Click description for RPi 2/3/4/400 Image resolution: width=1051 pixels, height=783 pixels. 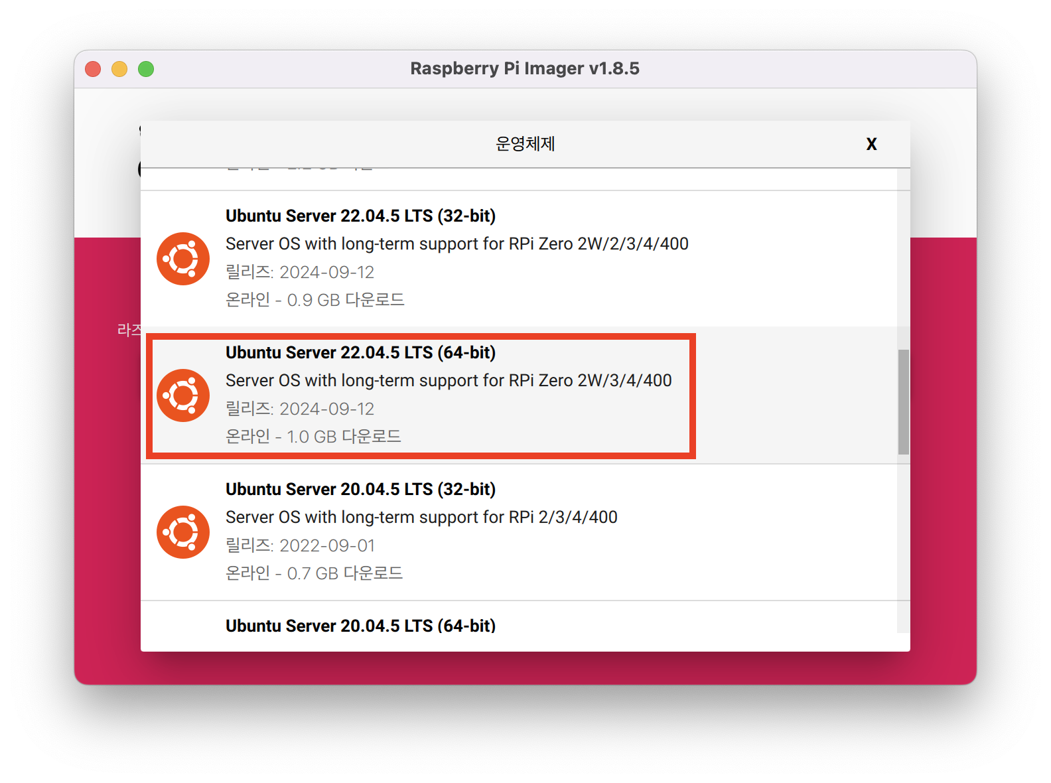click(x=421, y=517)
